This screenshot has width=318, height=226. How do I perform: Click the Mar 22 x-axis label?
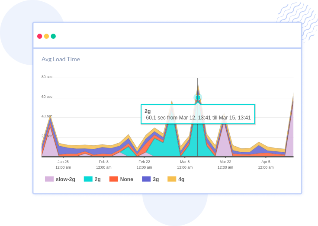click(225, 162)
